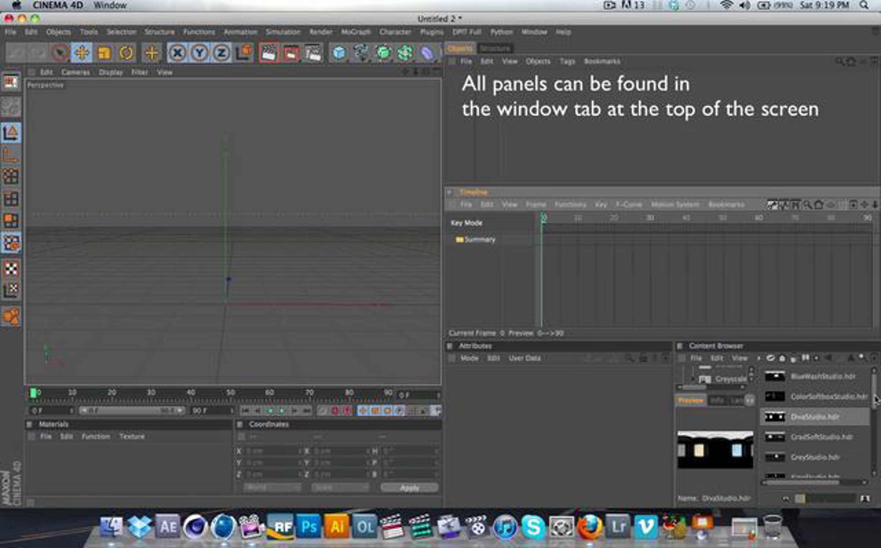Click the first icon of the left palette
The height and width of the screenshot is (548, 881).
point(11,81)
